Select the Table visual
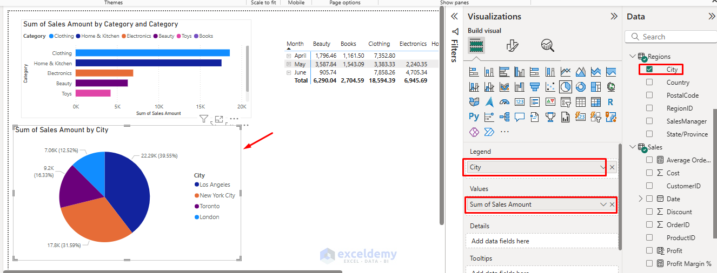Screen dimensions: 717x273 tap(581, 101)
